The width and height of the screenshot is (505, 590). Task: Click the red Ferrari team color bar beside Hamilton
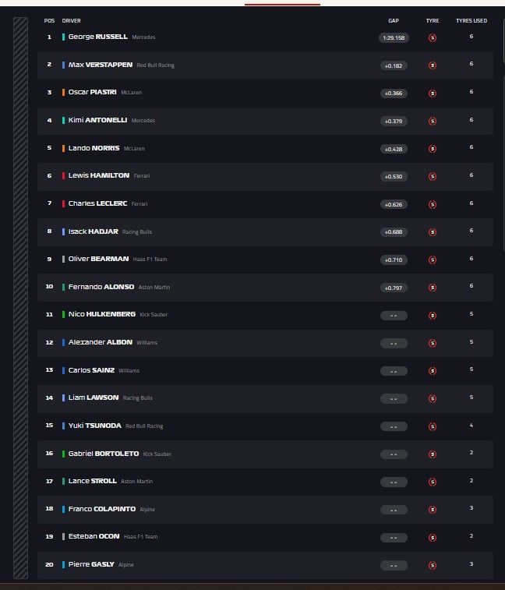coord(64,176)
